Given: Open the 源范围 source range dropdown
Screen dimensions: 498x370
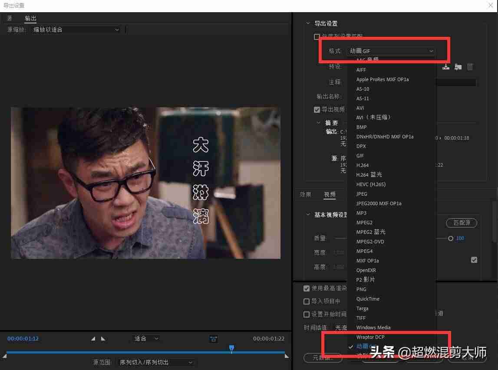Looking at the screenshot, I should 156,362.
